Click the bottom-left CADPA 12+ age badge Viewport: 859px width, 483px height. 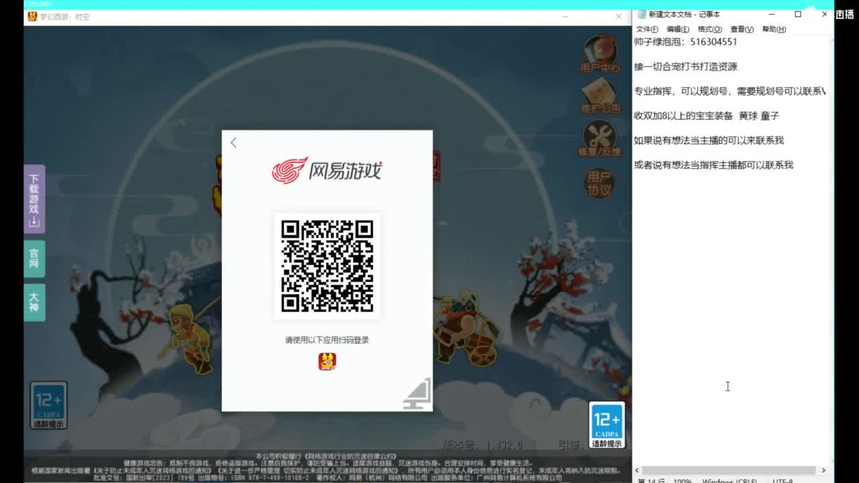click(48, 405)
